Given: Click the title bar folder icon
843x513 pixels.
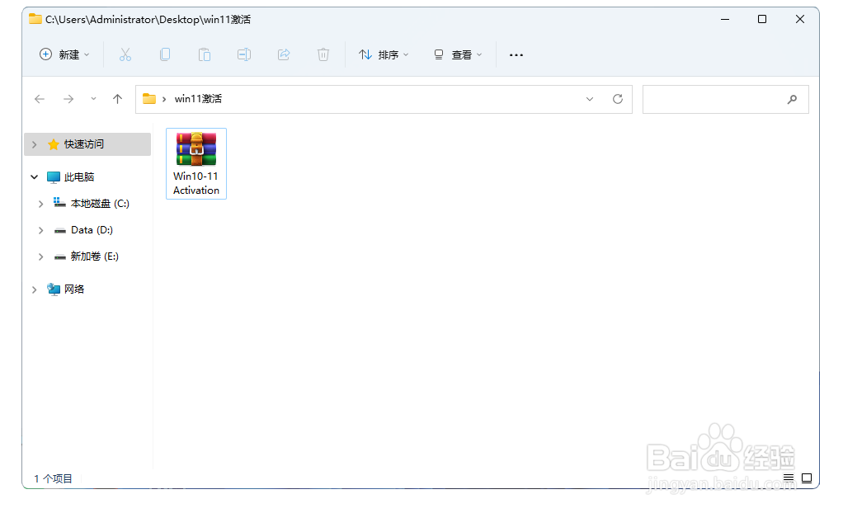Looking at the screenshot, I should tap(35, 19).
